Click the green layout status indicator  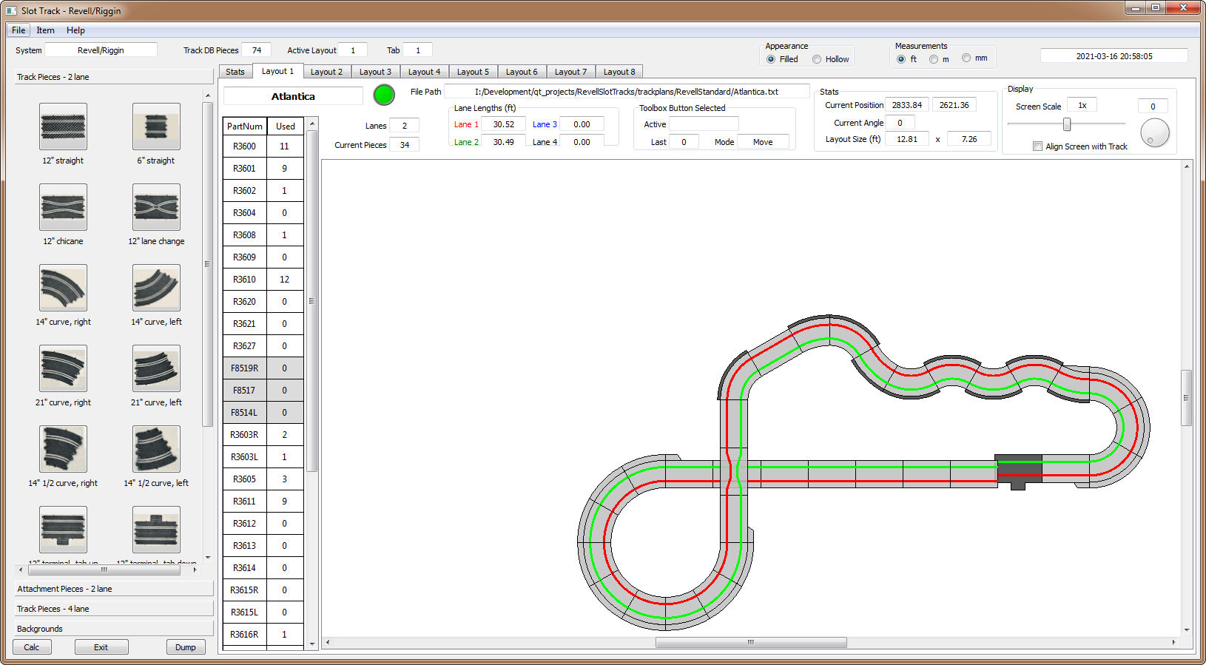[384, 95]
